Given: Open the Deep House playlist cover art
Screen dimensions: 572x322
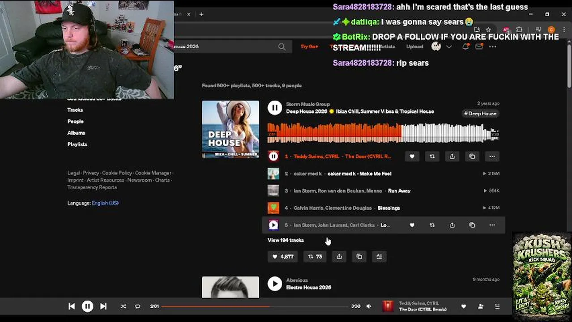Looking at the screenshot, I should pyautogui.click(x=231, y=129).
